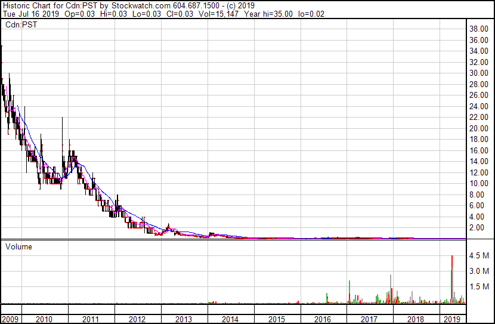This screenshot has height=324, width=495.
Task: Click the 2011 year label on the axis
Action: pyautogui.click(x=90, y=319)
